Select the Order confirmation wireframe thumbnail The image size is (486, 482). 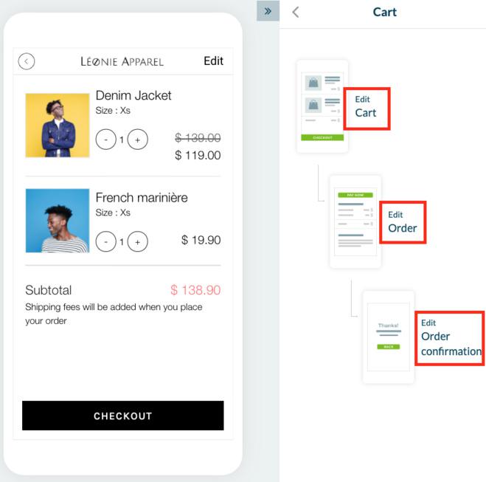pos(388,337)
